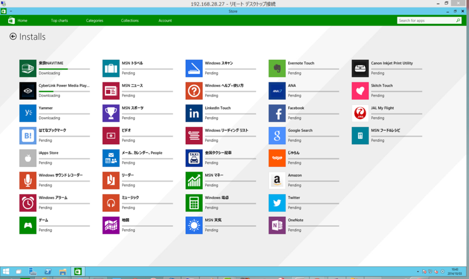Open Server Manager from the taskbar
The width and height of the screenshot is (469, 279).
point(33,271)
